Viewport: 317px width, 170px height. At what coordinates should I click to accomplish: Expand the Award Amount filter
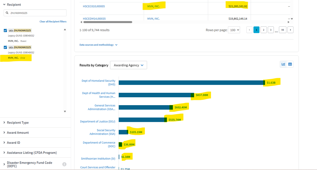tap(16, 133)
